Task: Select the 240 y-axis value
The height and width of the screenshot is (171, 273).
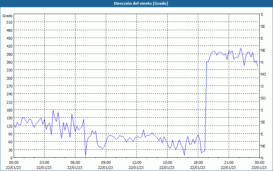Action: [10, 94]
